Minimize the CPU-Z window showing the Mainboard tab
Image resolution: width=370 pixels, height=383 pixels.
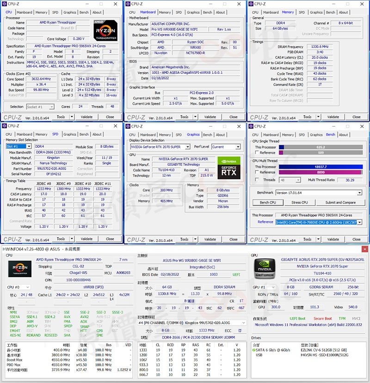tap(211, 4)
